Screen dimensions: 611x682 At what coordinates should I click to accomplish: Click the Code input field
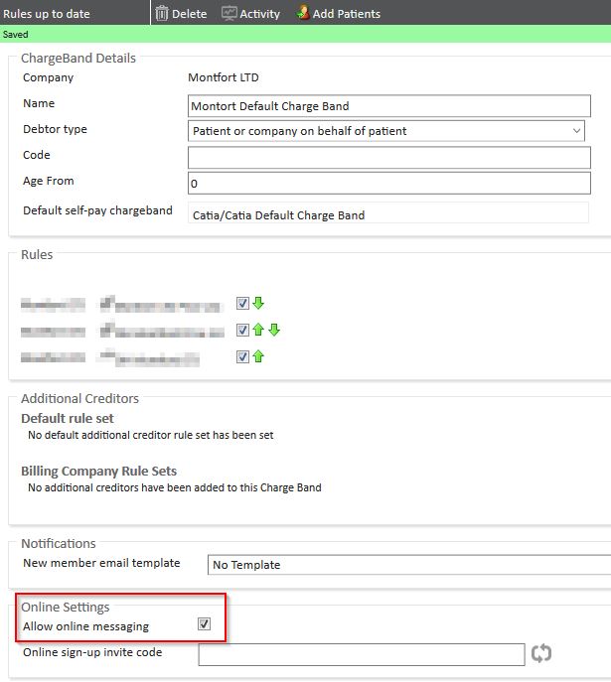[x=387, y=157]
